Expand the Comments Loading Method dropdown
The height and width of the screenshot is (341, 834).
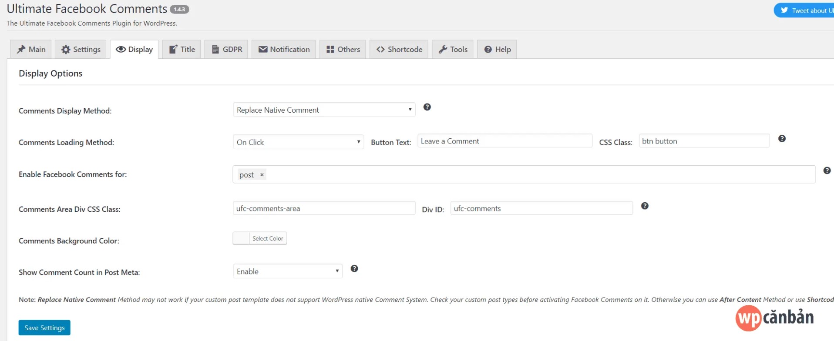pyautogui.click(x=298, y=142)
